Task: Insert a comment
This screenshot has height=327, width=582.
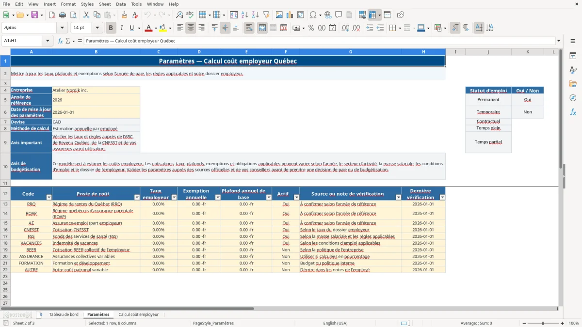Action: pos(339,15)
